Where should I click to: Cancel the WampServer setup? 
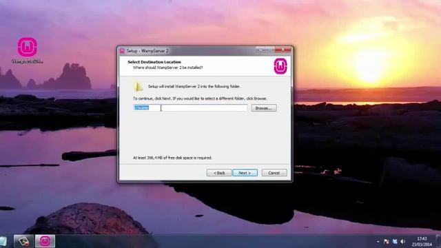coord(274,173)
